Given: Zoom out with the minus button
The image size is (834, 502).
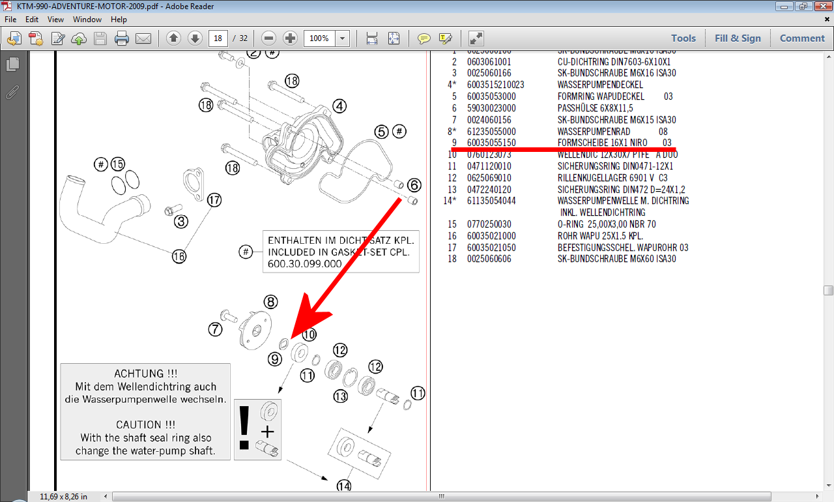Looking at the screenshot, I should pos(269,38).
